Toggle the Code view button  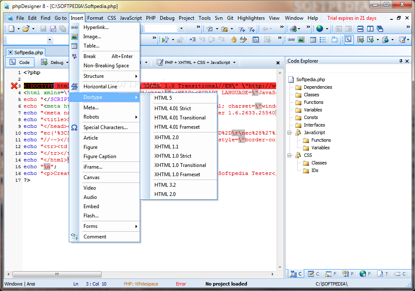20,62
